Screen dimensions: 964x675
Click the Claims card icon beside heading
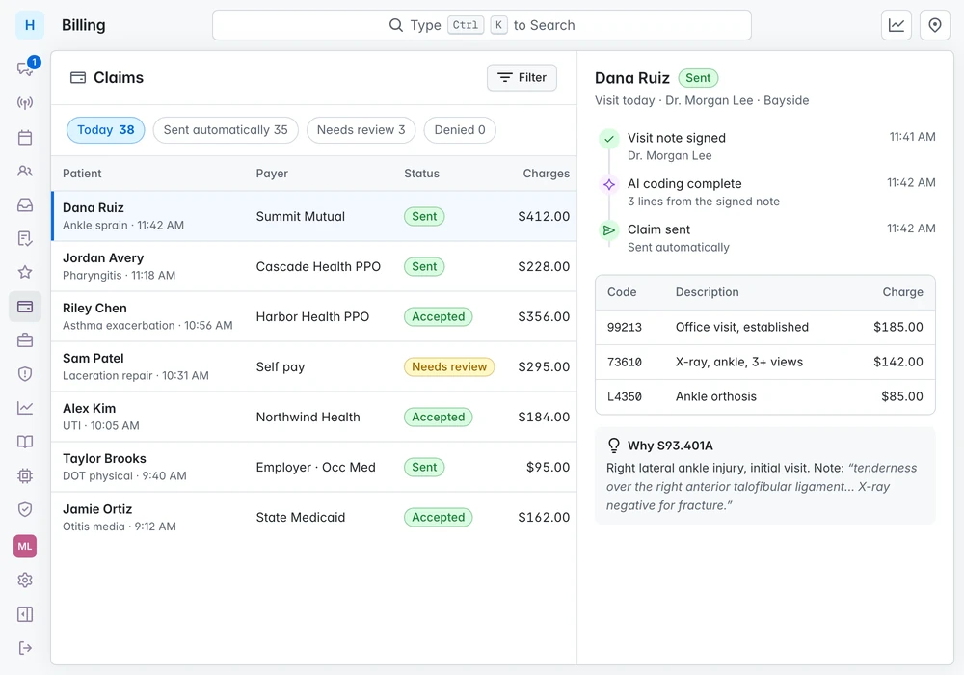[78, 77]
